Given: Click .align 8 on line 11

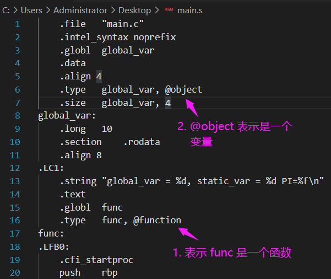Looking at the screenshot, I should pos(80,155).
